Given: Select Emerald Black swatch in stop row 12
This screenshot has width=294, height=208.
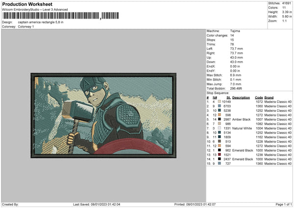Looking at the screenshot, I should point(219,150).
